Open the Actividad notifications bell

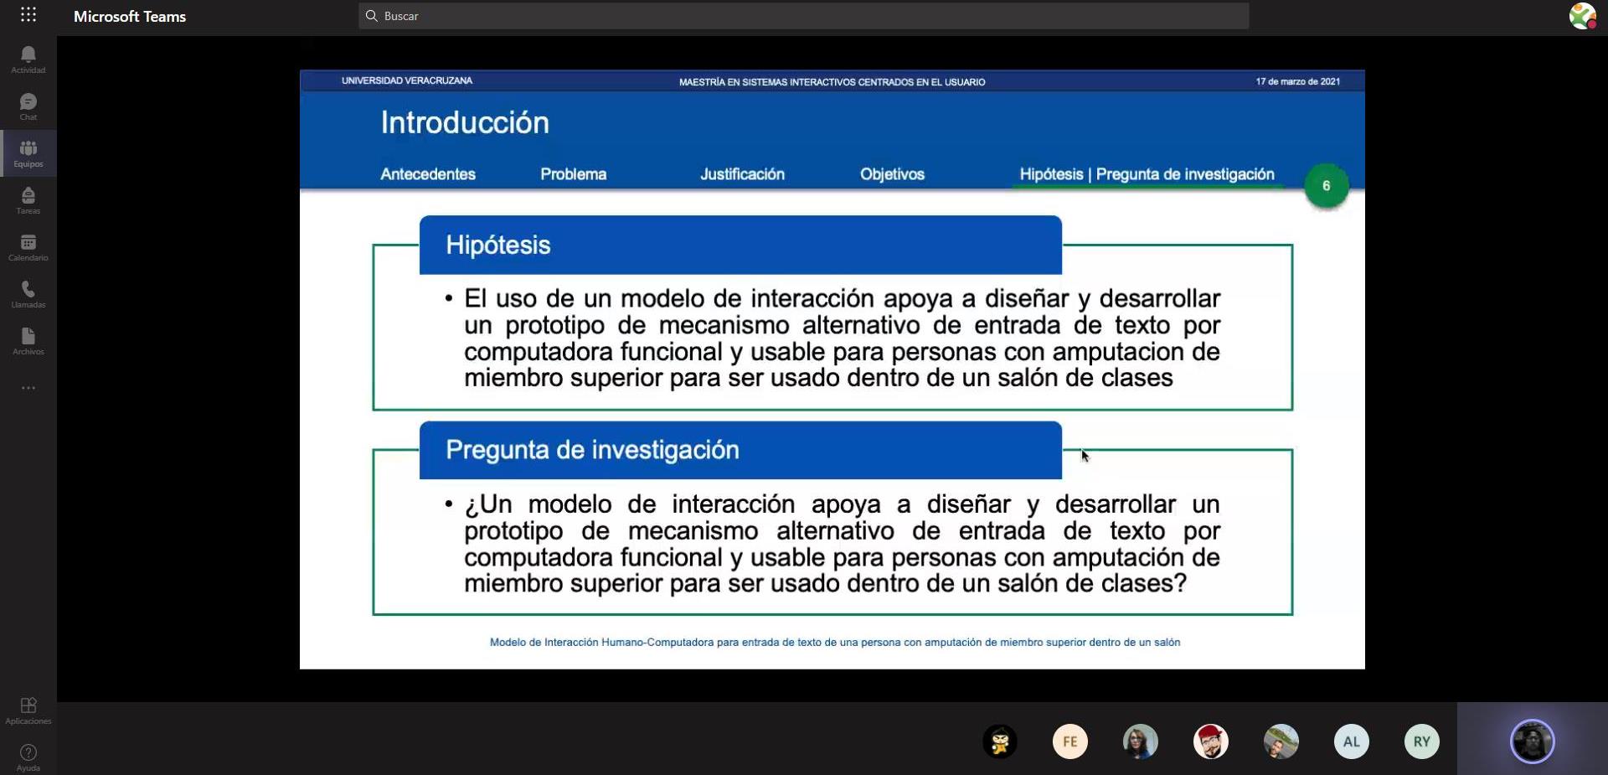pos(28,59)
